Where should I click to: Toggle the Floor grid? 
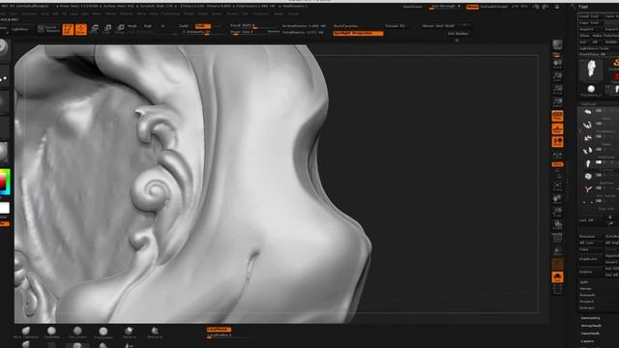click(557, 129)
